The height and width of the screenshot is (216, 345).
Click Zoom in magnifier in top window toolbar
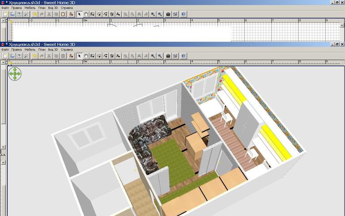click(153, 14)
